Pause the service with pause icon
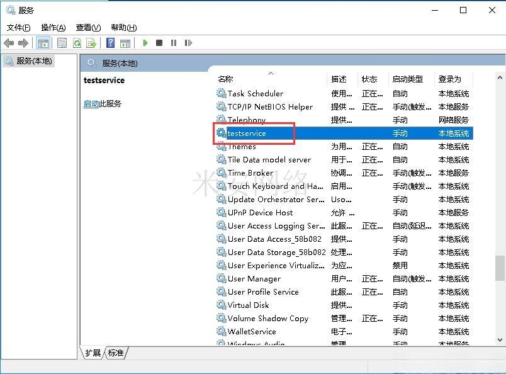The height and width of the screenshot is (374, 506). coord(174,43)
